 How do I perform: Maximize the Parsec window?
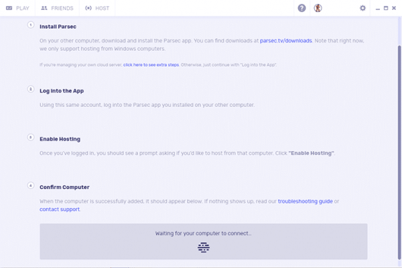[386, 8]
